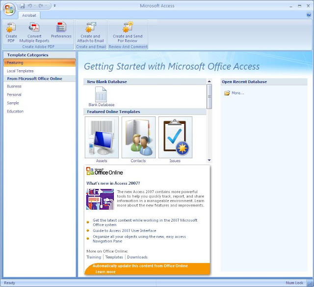Click the 'Create Adobe PDF' group label
314x287 pixels.
pos(38,47)
